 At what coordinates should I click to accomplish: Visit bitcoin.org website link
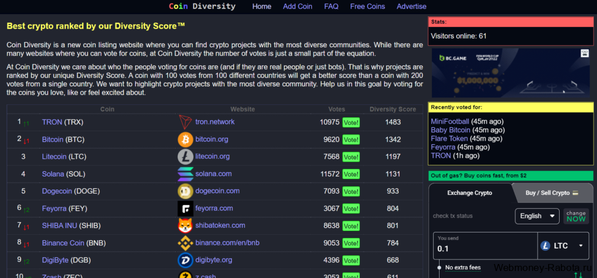pyautogui.click(x=212, y=139)
